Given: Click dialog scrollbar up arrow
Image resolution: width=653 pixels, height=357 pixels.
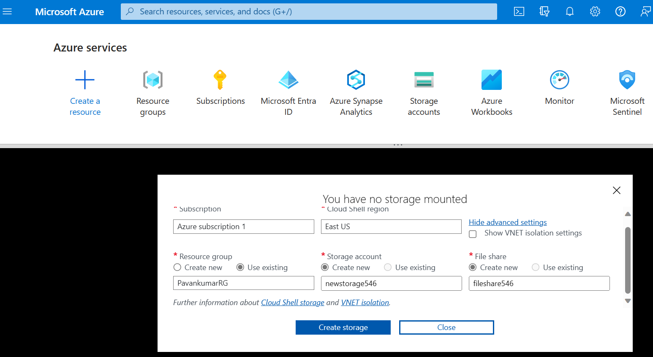Looking at the screenshot, I should pos(628,214).
